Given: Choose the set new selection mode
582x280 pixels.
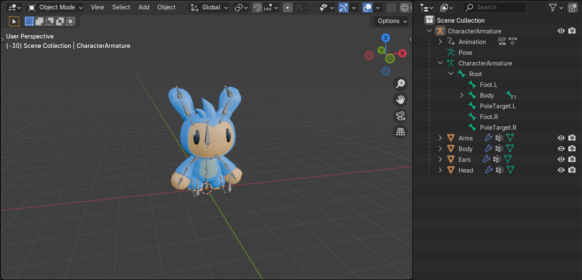Looking at the screenshot, I should click(x=29, y=21).
